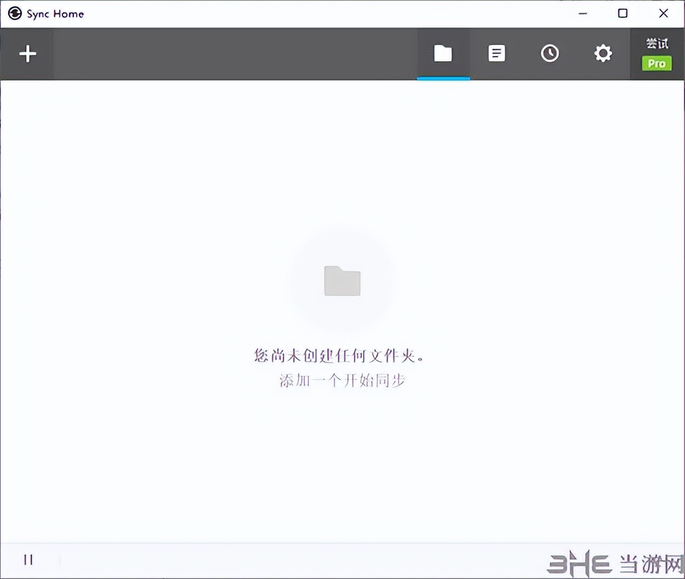
Task: Select the currently active Folders tab
Action: point(444,53)
